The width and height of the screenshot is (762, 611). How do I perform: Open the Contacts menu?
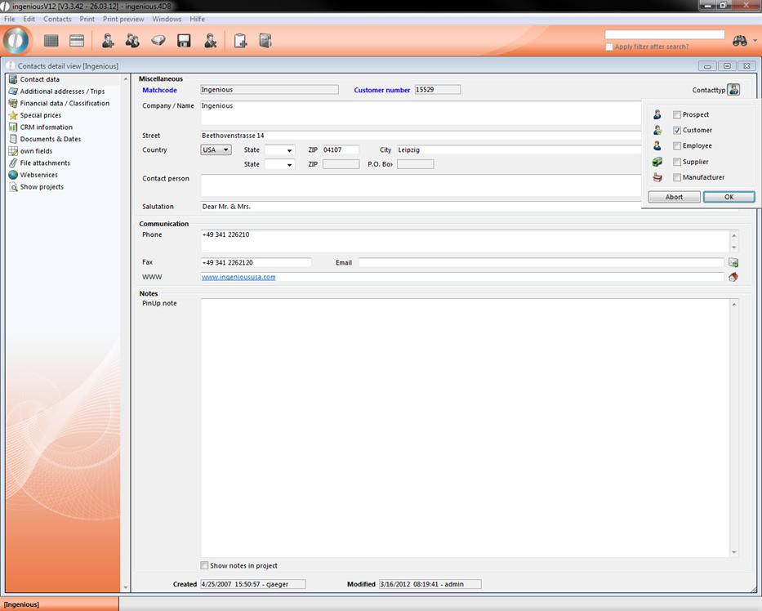click(57, 19)
